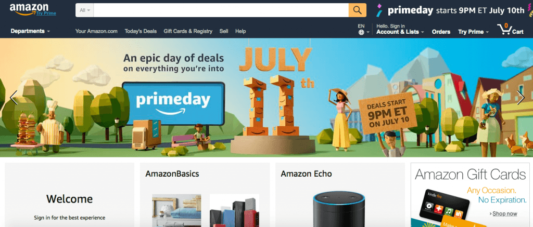Click the Prime Day confetti icon
Viewport: 533px width, 227px height.
click(379, 10)
